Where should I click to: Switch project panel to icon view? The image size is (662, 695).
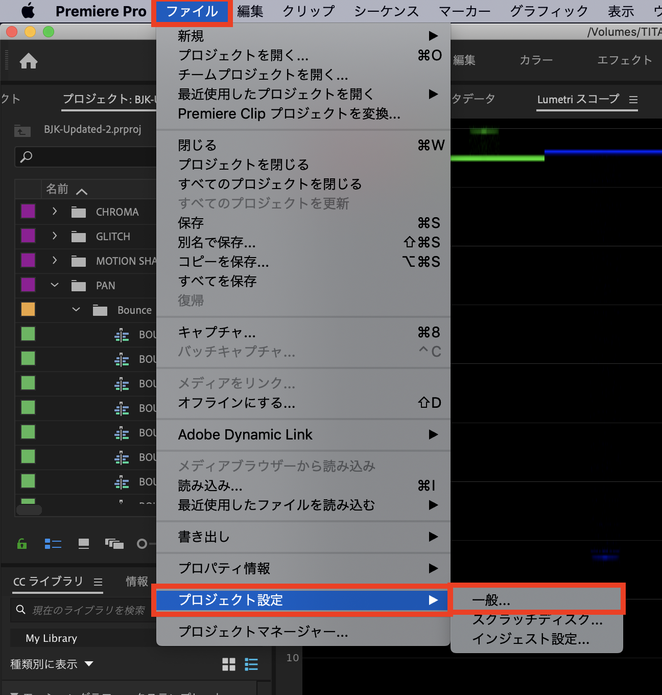tap(84, 544)
